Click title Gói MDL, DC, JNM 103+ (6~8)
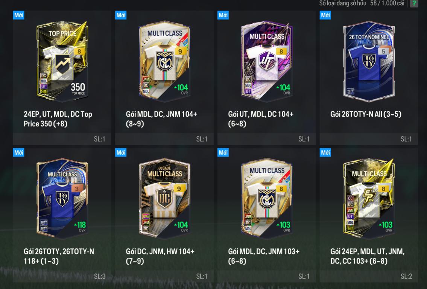The width and height of the screenshot is (427, 289). pyautogui.click(x=264, y=256)
